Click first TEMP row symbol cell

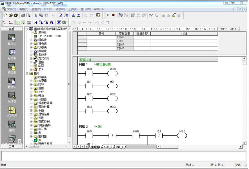pyautogui.click(x=101, y=37)
